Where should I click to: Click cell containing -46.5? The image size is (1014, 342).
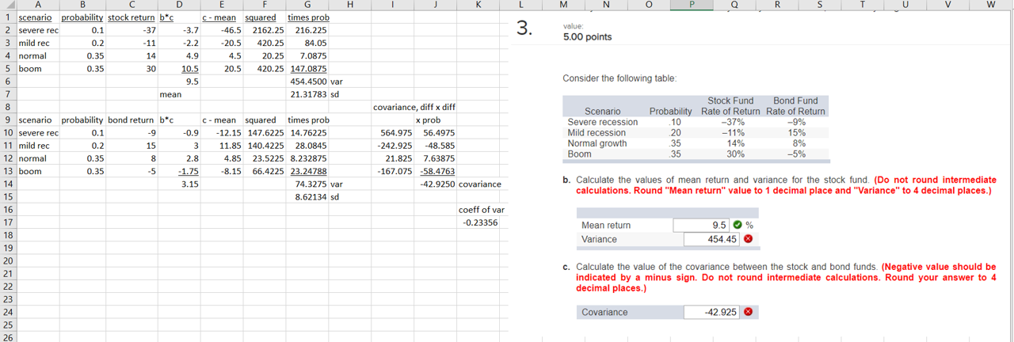pos(223,30)
